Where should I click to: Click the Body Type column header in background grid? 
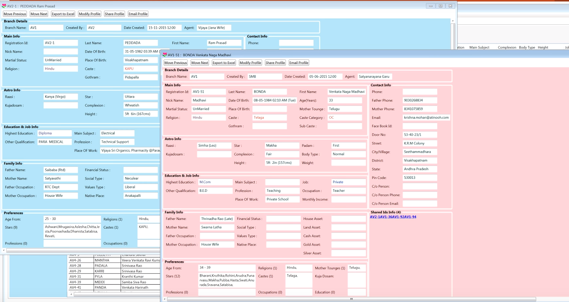[527, 47]
